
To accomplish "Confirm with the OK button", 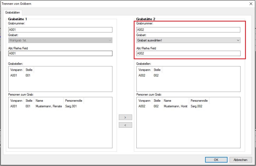I will tap(216, 160).
